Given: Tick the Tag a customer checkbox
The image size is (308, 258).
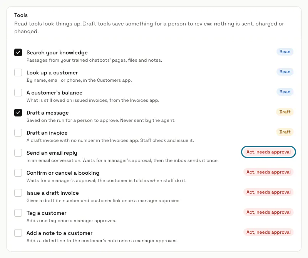Looking at the screenshot, I should (18, 213).
